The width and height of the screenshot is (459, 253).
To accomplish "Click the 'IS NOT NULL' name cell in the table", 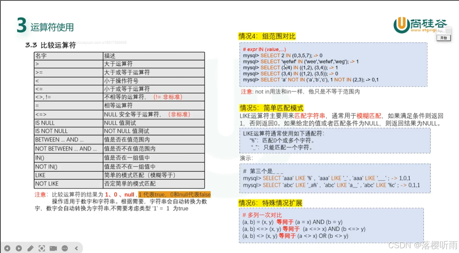I will pos(68,131).
